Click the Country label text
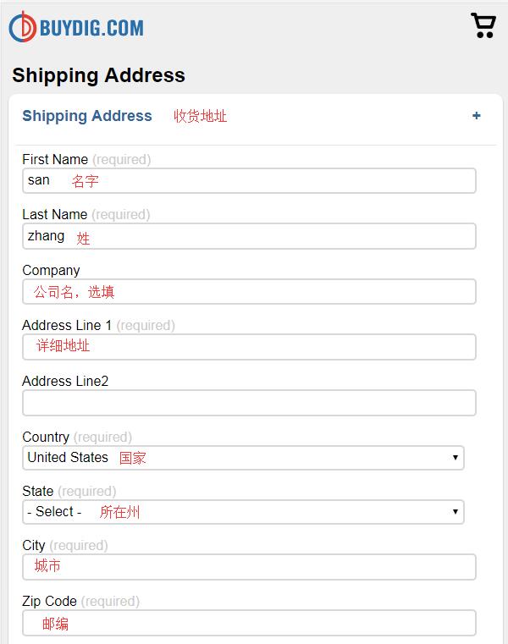 coord(46,437)
